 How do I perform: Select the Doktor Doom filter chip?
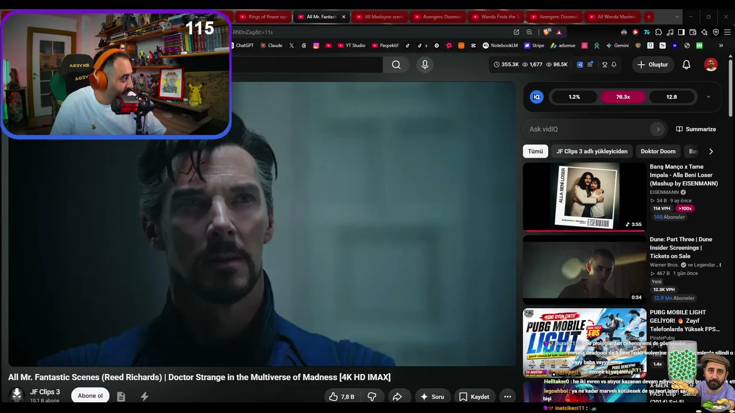pyautogui.click(x=658, y=151)
